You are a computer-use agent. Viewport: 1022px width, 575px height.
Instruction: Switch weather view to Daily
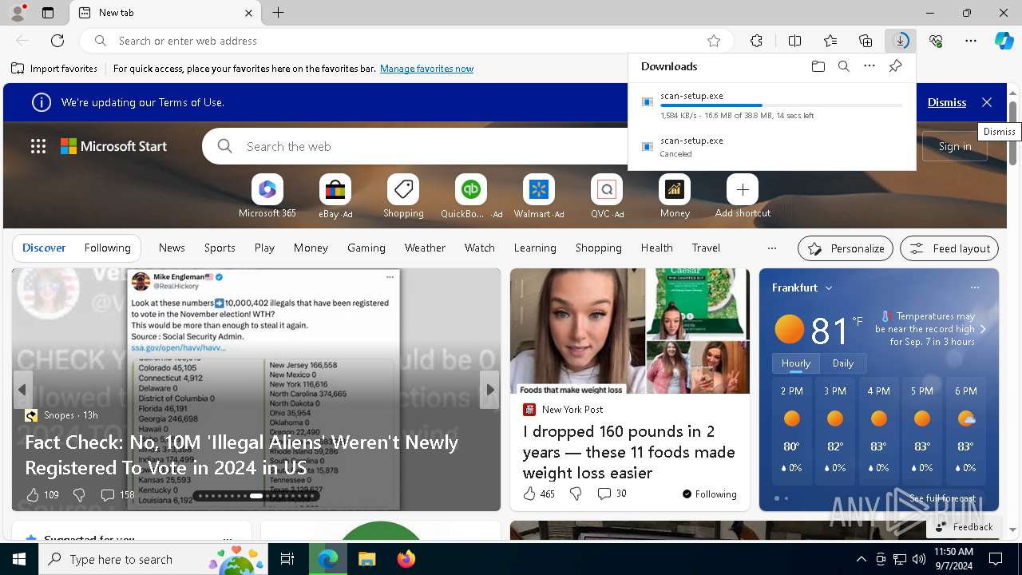(843, 363)
